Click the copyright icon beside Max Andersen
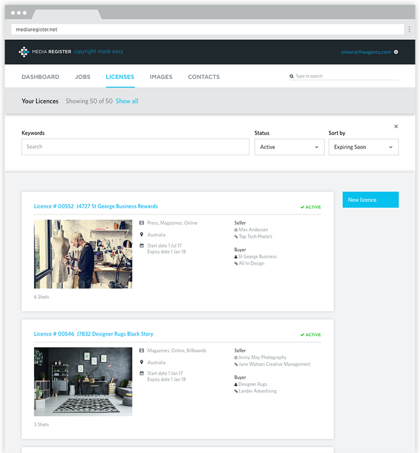Screen dimensions: 420x453 (x=236, y=229)
